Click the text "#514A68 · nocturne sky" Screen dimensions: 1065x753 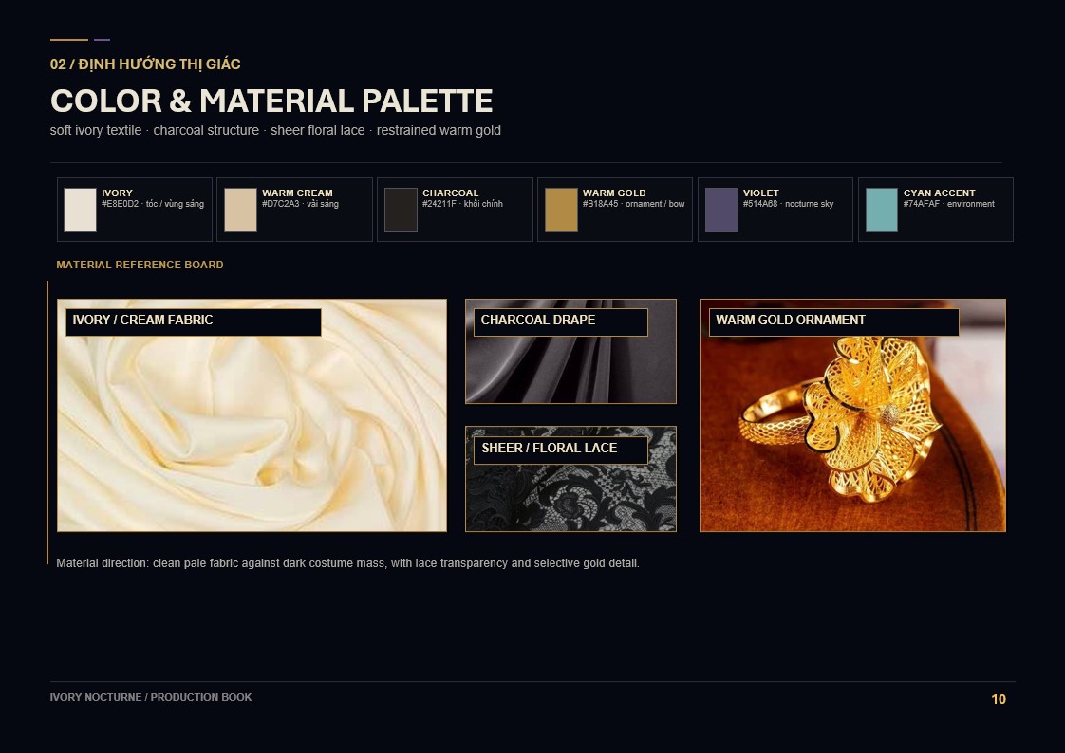click(x=788, y=204)
